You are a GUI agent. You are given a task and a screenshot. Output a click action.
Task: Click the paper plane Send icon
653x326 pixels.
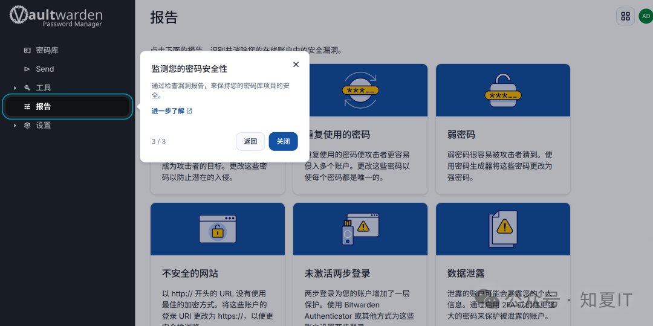pyautogui.click(x=27, y=69)
